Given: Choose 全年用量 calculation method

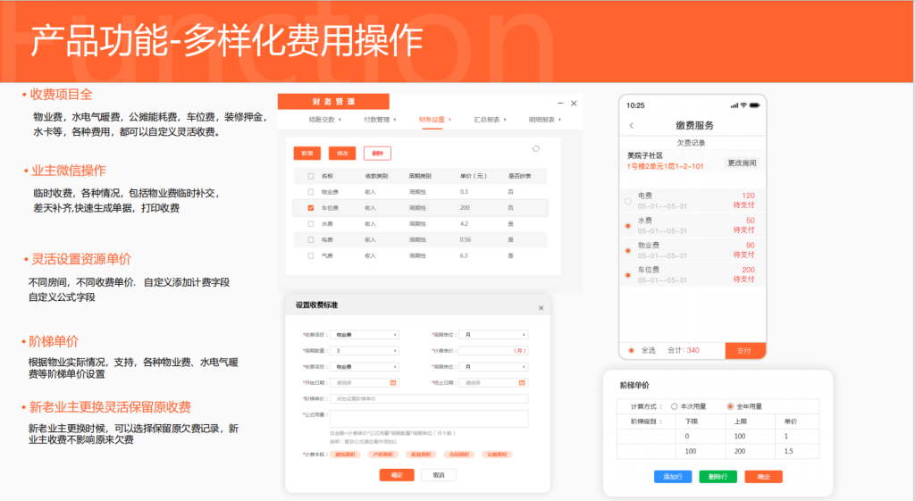Looking at the screenshot, I should (730, 406).
